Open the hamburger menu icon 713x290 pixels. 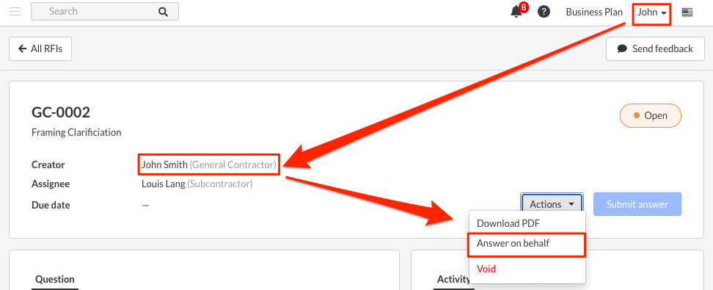[15, 12]
